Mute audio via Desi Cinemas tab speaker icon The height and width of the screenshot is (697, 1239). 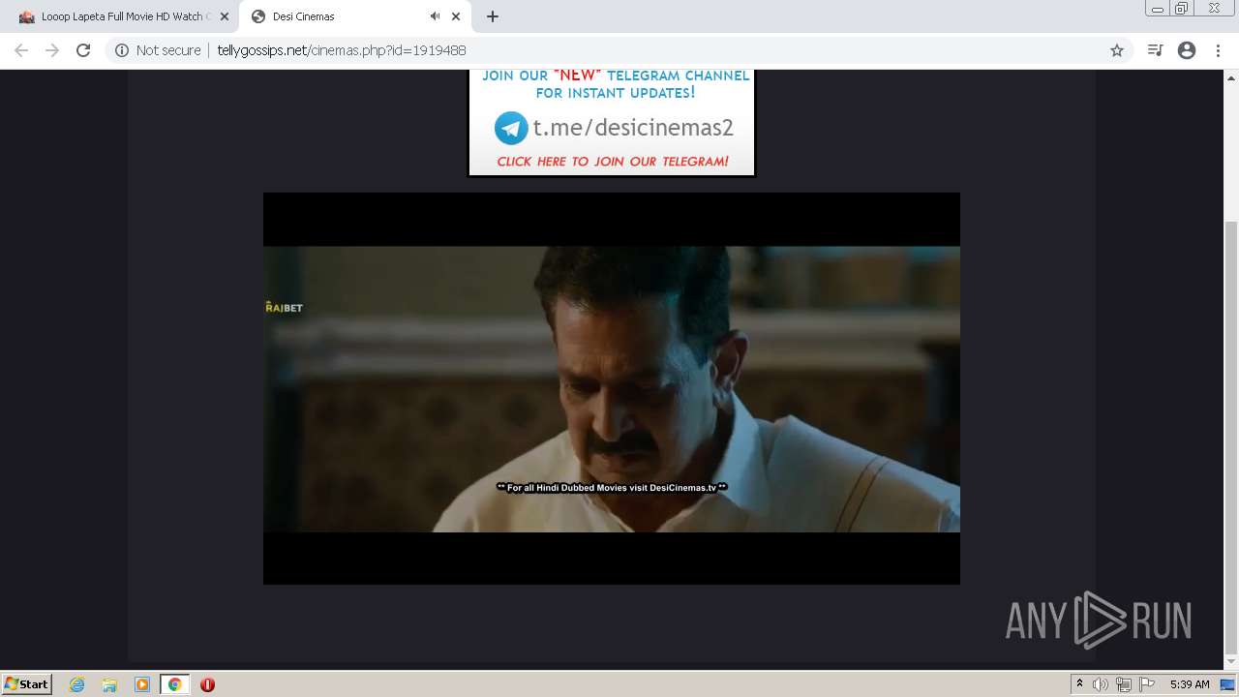tap(435, 16)
